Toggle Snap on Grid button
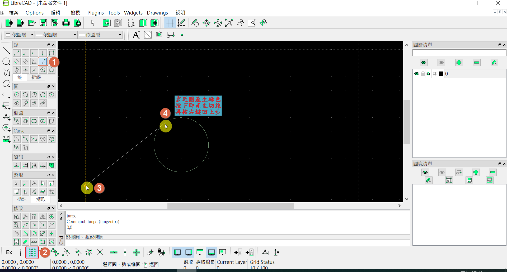Viewport: 507px width, 272px height. [x=32, y=252]
